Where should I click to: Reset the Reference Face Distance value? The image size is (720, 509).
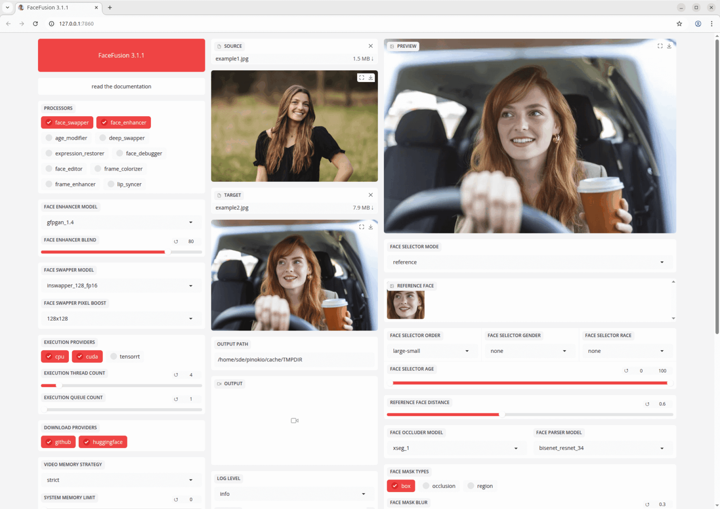[647, 404]
